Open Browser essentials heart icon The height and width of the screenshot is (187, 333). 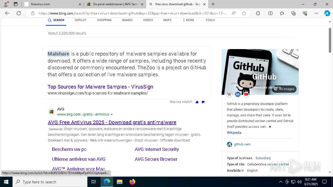coord(305,13)
